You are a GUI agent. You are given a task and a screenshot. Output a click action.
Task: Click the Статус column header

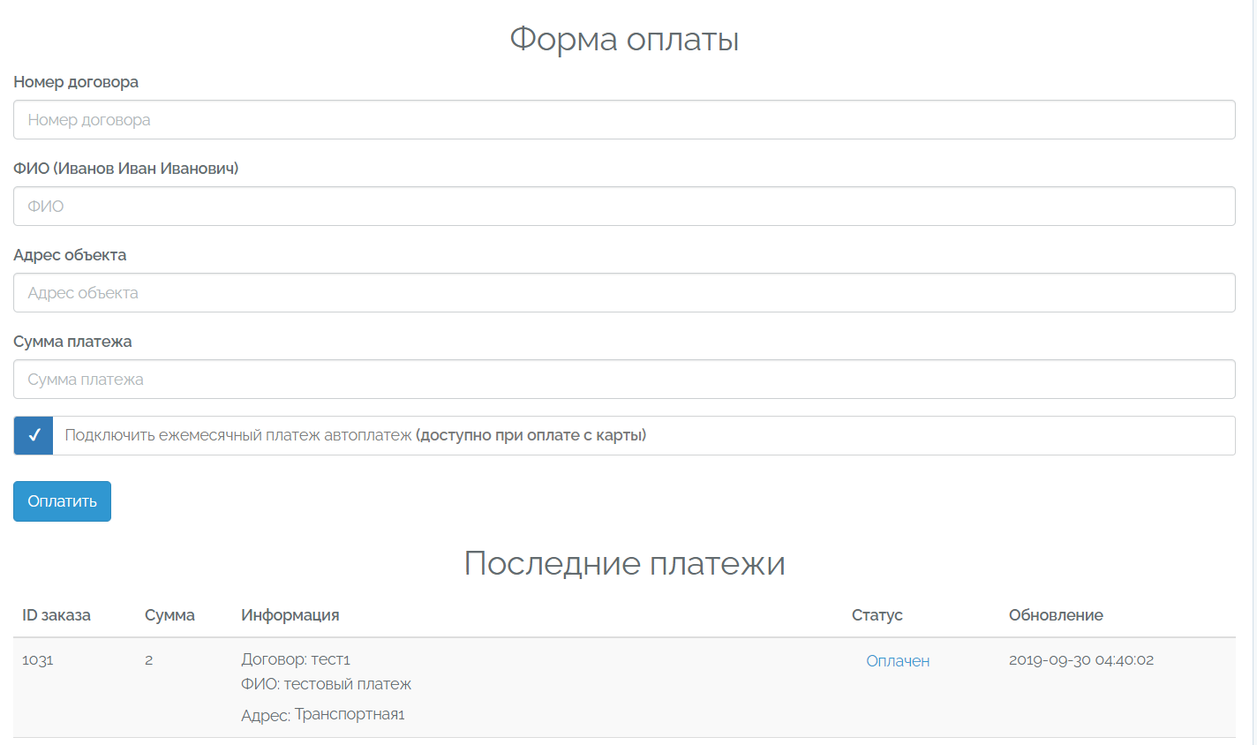click(x=877, y=615)
